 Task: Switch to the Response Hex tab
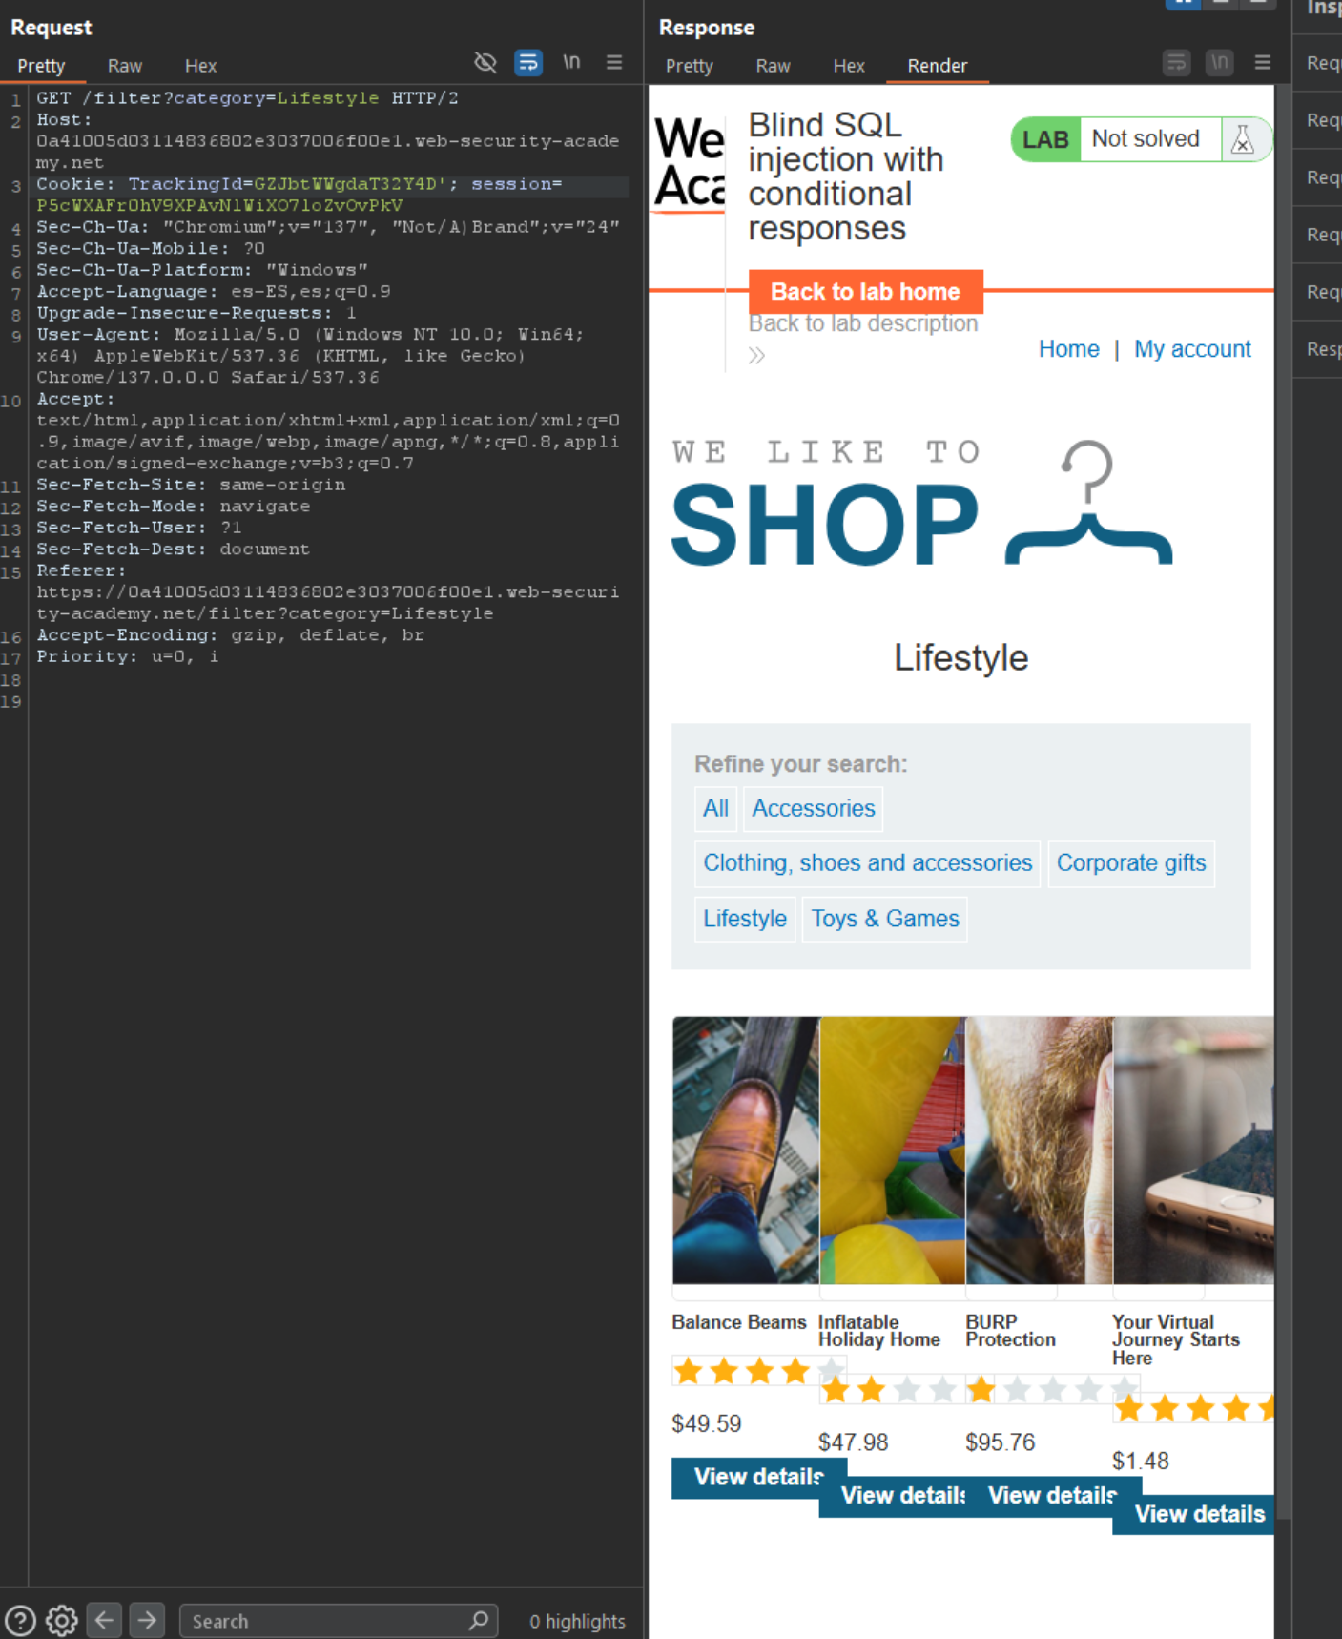coord(848,66)
